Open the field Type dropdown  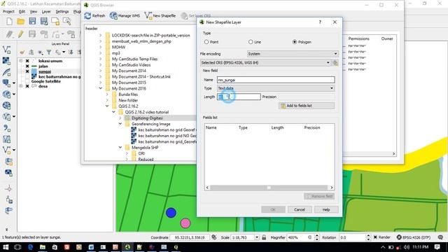tap(276, 88)
